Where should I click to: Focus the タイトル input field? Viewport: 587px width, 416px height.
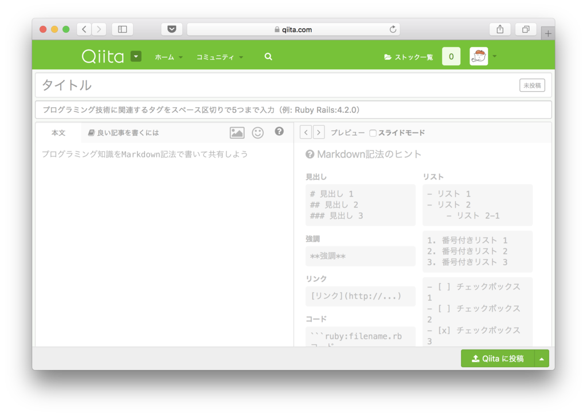pos(277,85)
